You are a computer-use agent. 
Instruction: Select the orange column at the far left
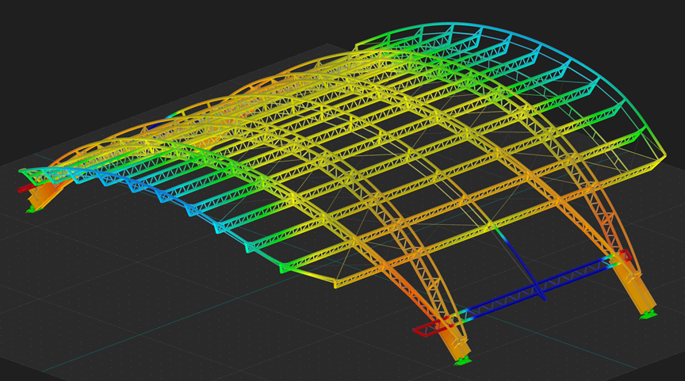click(41, 195)
